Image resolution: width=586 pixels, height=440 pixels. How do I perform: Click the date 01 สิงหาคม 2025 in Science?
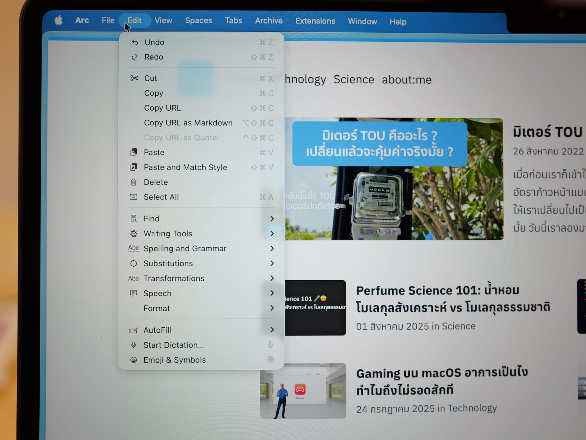coord(415,326)
